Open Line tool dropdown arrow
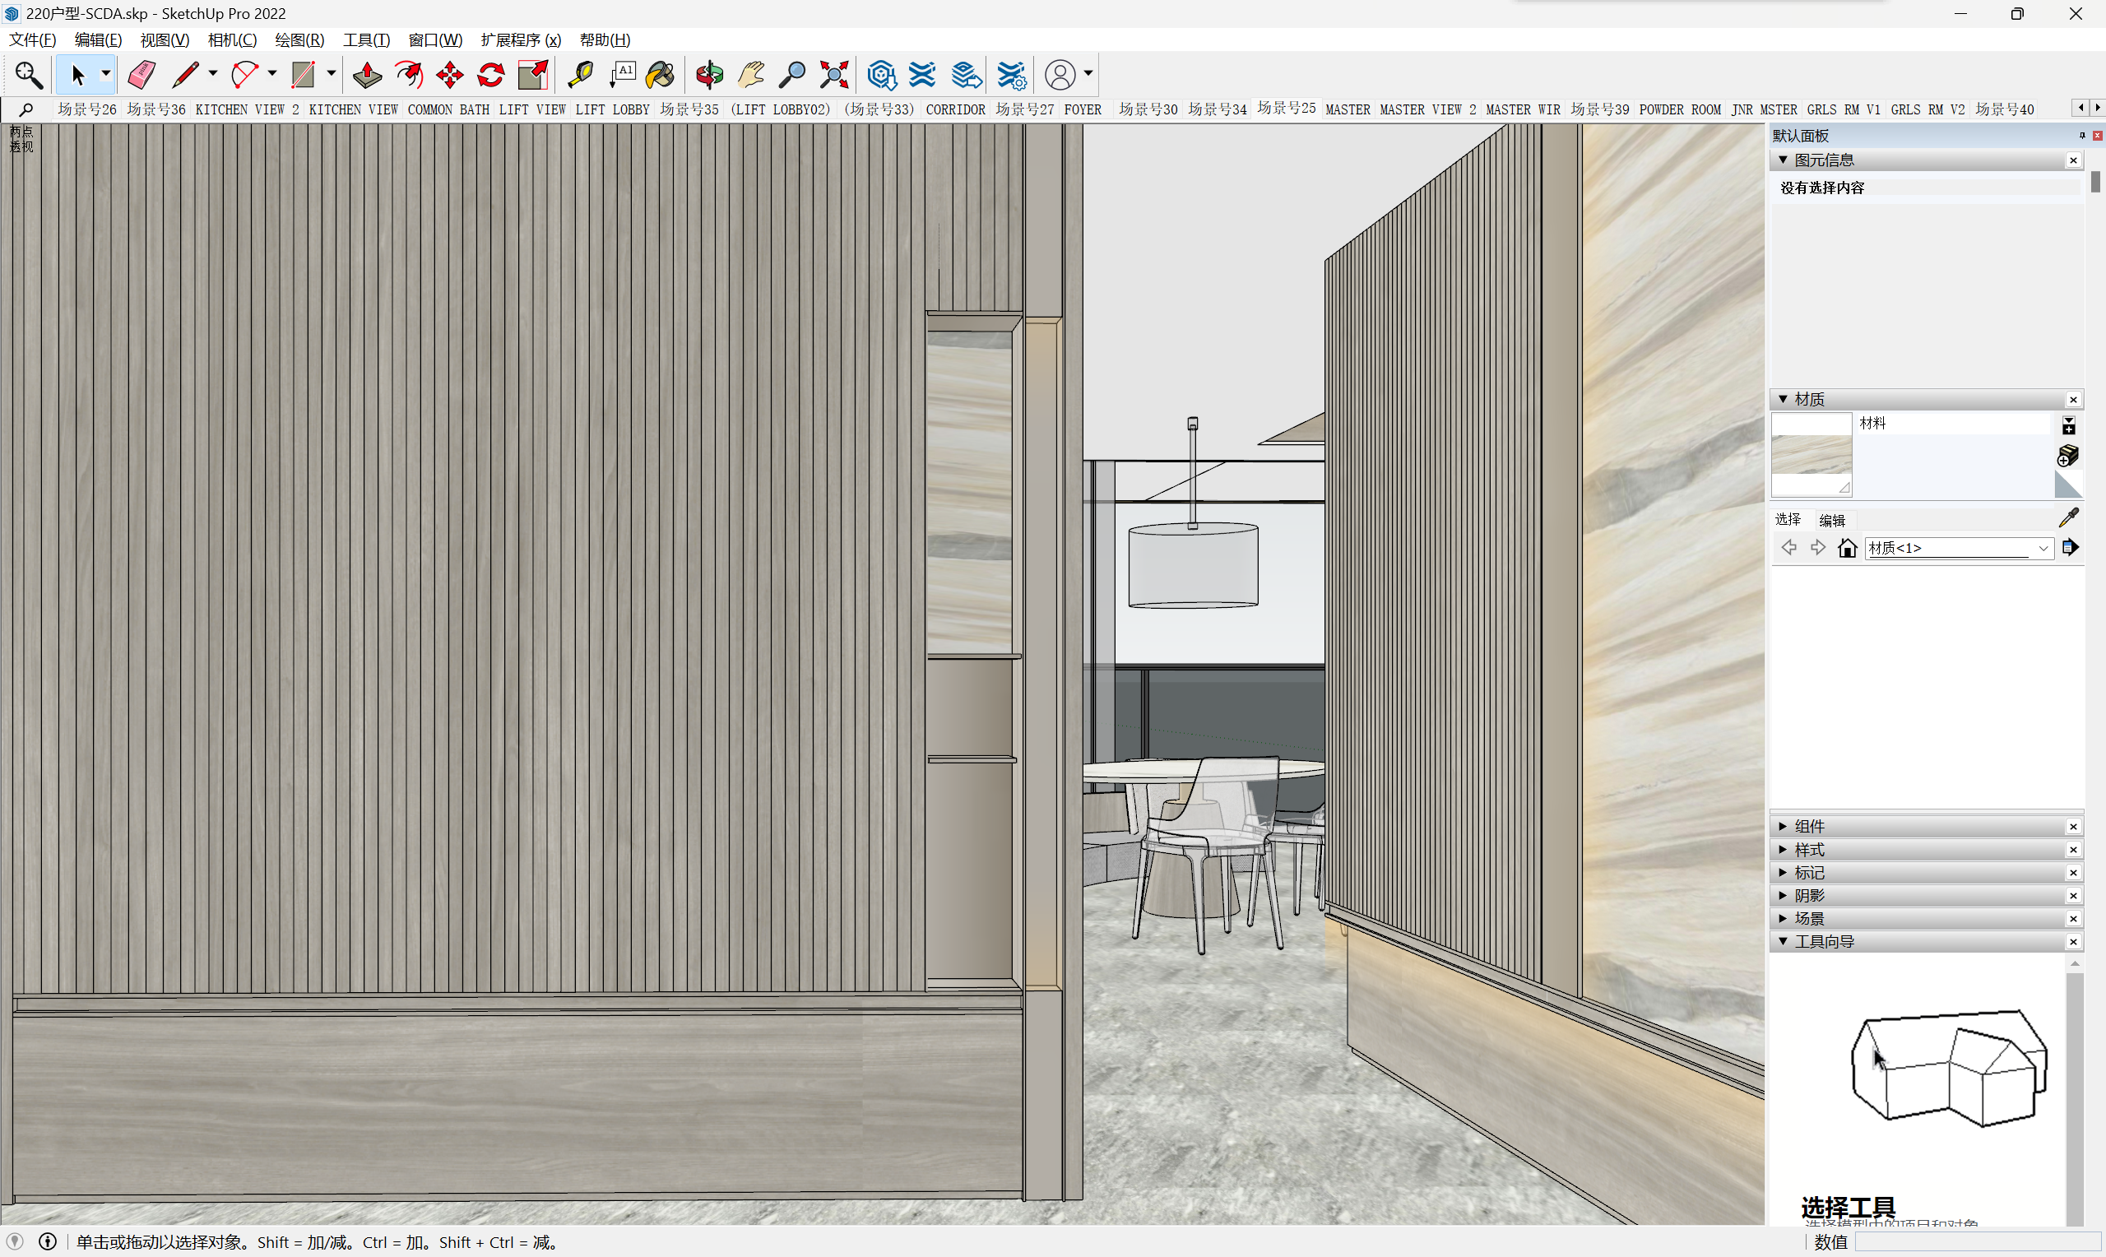Screen dimensions: 2106x1257 212,75
